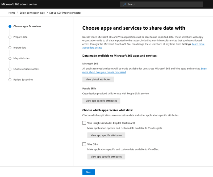Image resolution: width=213 pixels, height=177 pixels.
Task: Open Home from the breadcrumb
Action: pyautogui.click(x=12, y=13)
